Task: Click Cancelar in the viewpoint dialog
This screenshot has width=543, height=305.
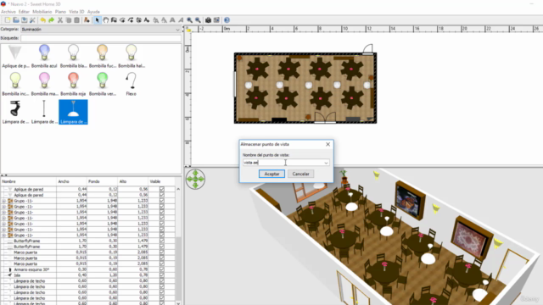Action: (x=300, y=174)
